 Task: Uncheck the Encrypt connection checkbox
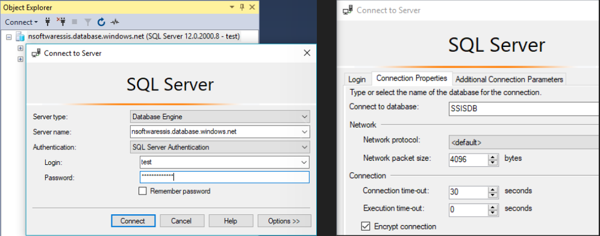click(x=366, y=226)
